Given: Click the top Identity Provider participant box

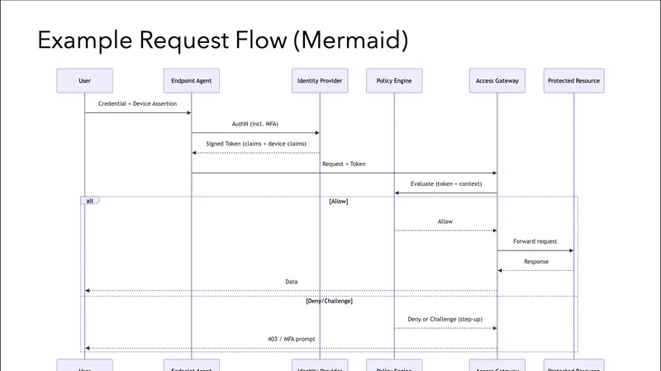Looking at the screenshot, I should click(319, 80).
